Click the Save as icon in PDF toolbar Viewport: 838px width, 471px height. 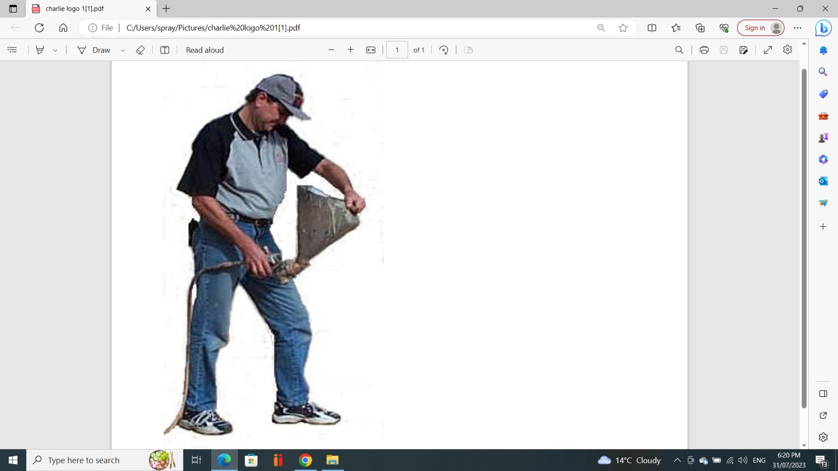pos(743,50)
